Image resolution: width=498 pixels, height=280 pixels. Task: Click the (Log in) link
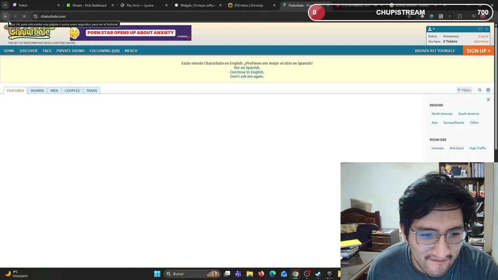coord(483,37)
